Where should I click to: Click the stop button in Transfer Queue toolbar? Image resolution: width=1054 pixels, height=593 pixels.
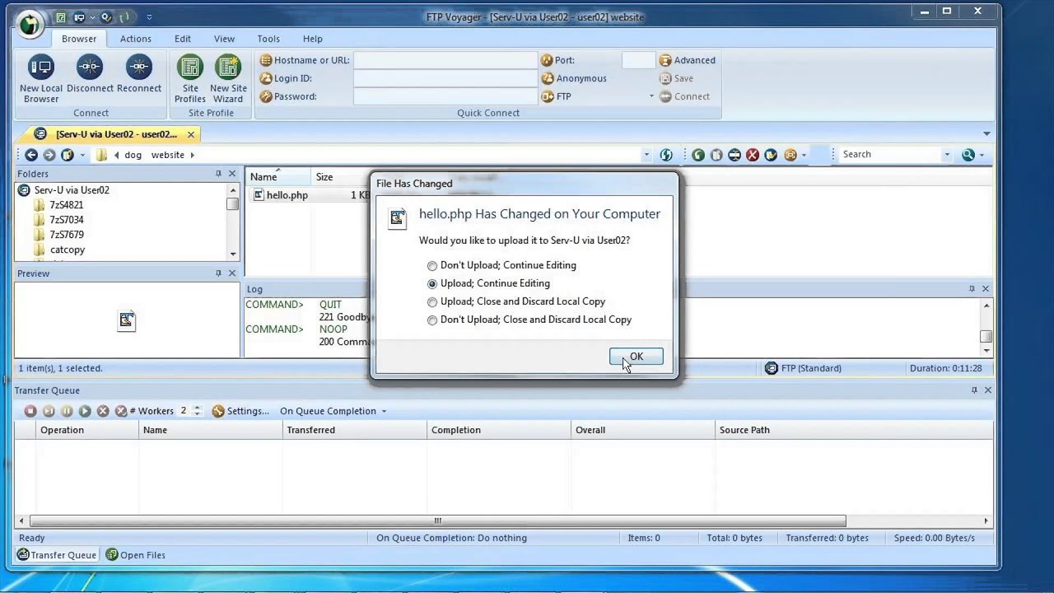point(30,411)
